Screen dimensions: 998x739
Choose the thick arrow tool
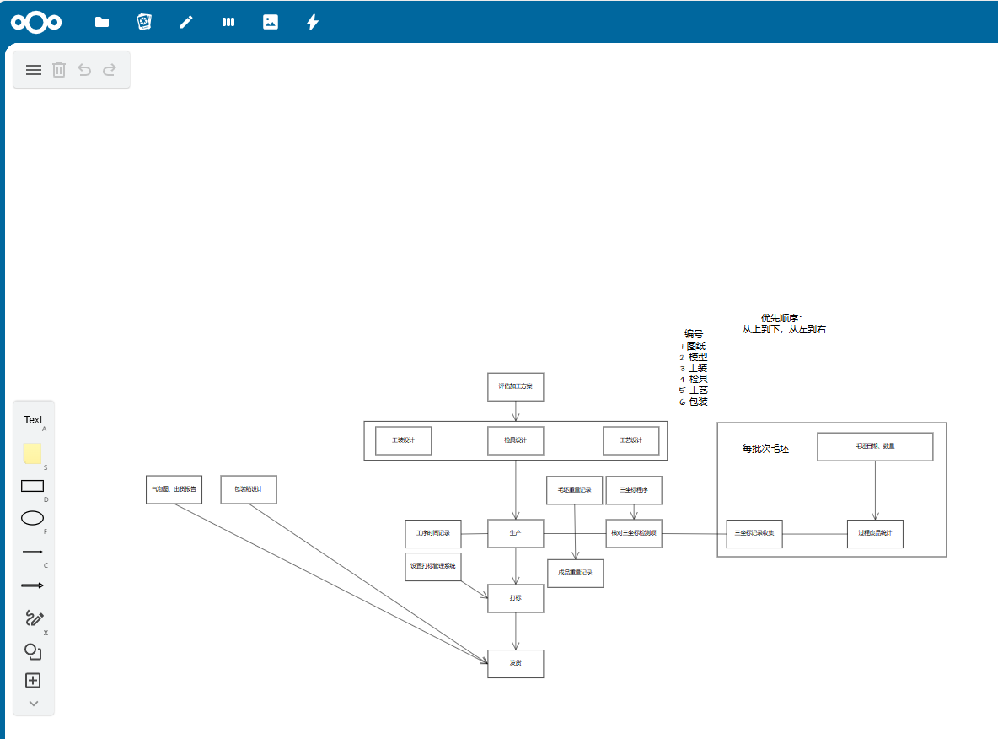coord(32,585)
